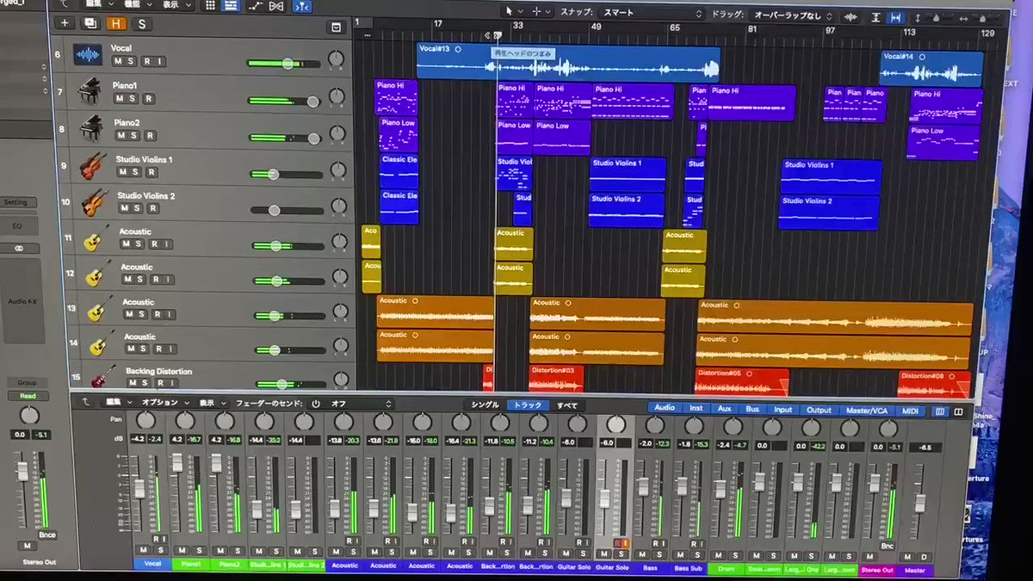Screen dimensions: 1033x581
Task: Click the waveform zoom icon in toolbar
Action: coord(851,16)
